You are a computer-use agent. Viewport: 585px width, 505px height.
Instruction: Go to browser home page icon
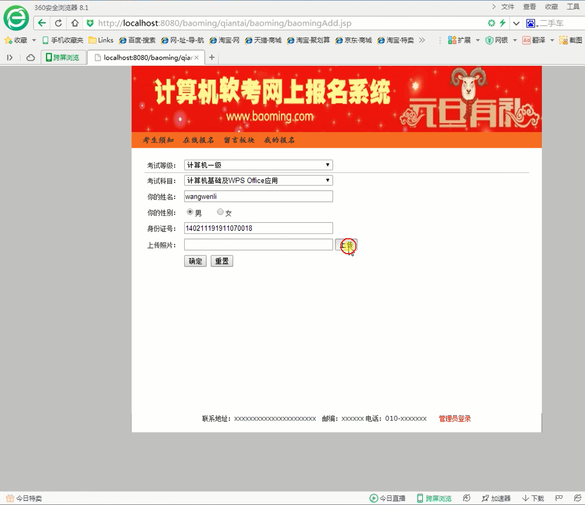[75, 23]
